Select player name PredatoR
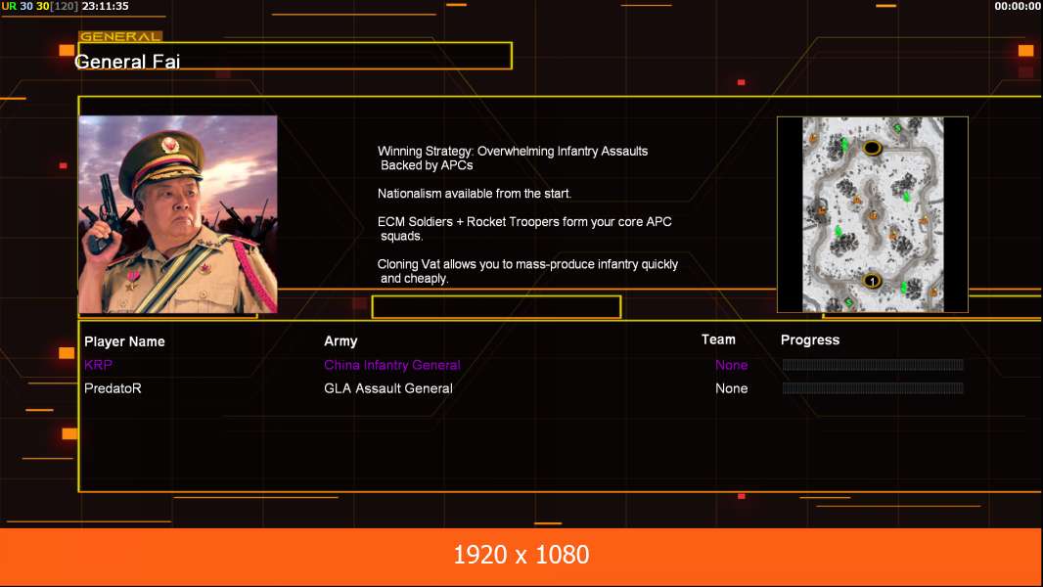The height and width of the screenshot is (587, 1043). (x=113, y=388)
